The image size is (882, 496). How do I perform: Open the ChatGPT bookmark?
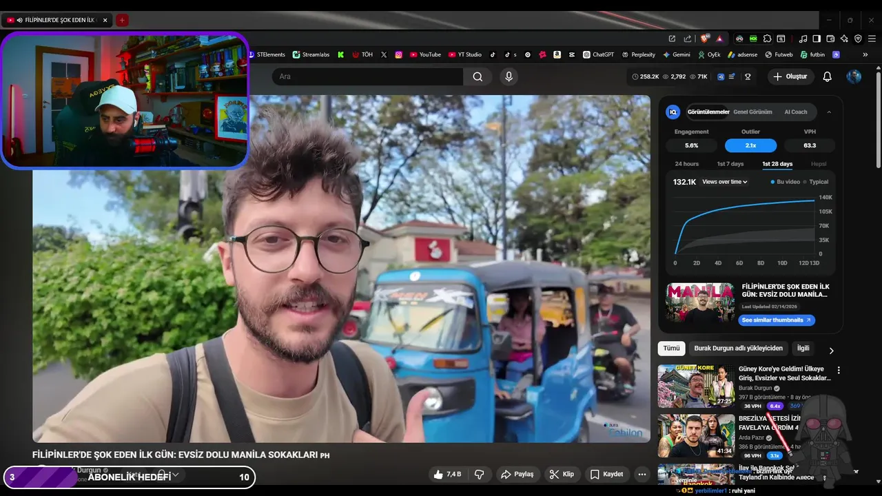coord(598,54)
